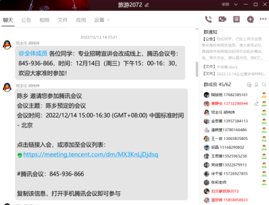Click the chat window vertical scrollbar

tap(197, 69)
